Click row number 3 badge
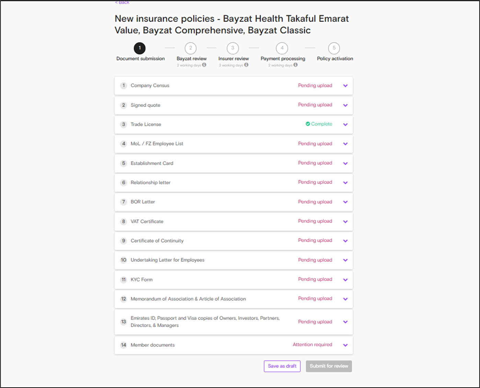This screenshot has width=480, height=388. pyautogui.click(x=124, y=124)
